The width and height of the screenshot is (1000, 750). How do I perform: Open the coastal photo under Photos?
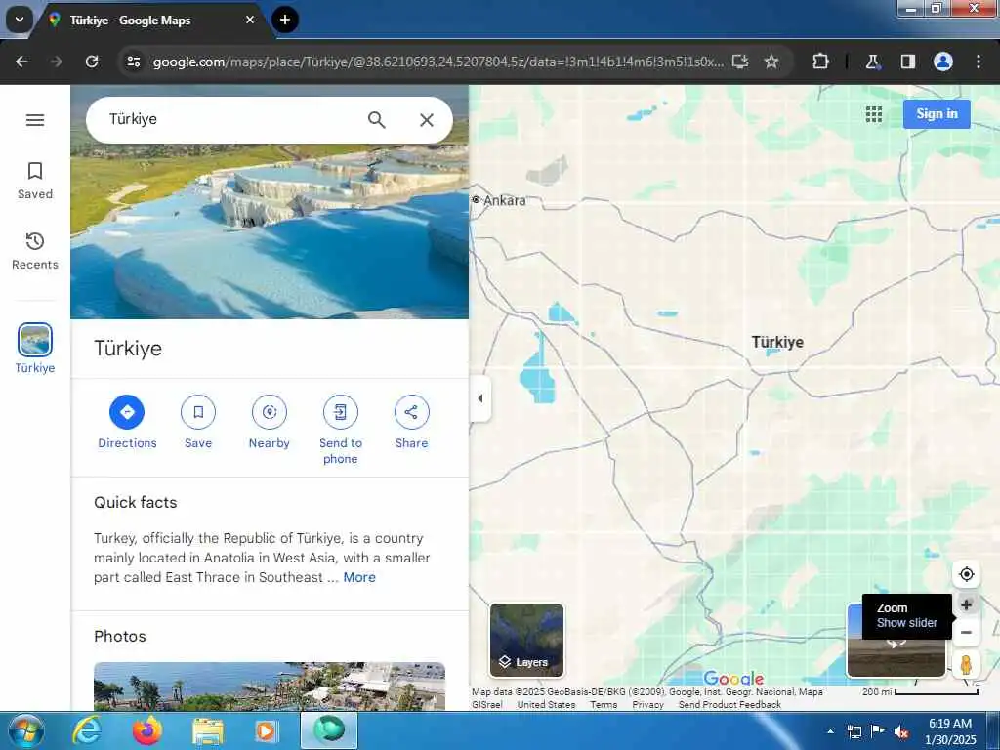[270, 687]
